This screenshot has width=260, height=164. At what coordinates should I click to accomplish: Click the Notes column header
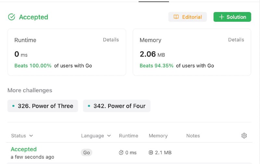193,136
